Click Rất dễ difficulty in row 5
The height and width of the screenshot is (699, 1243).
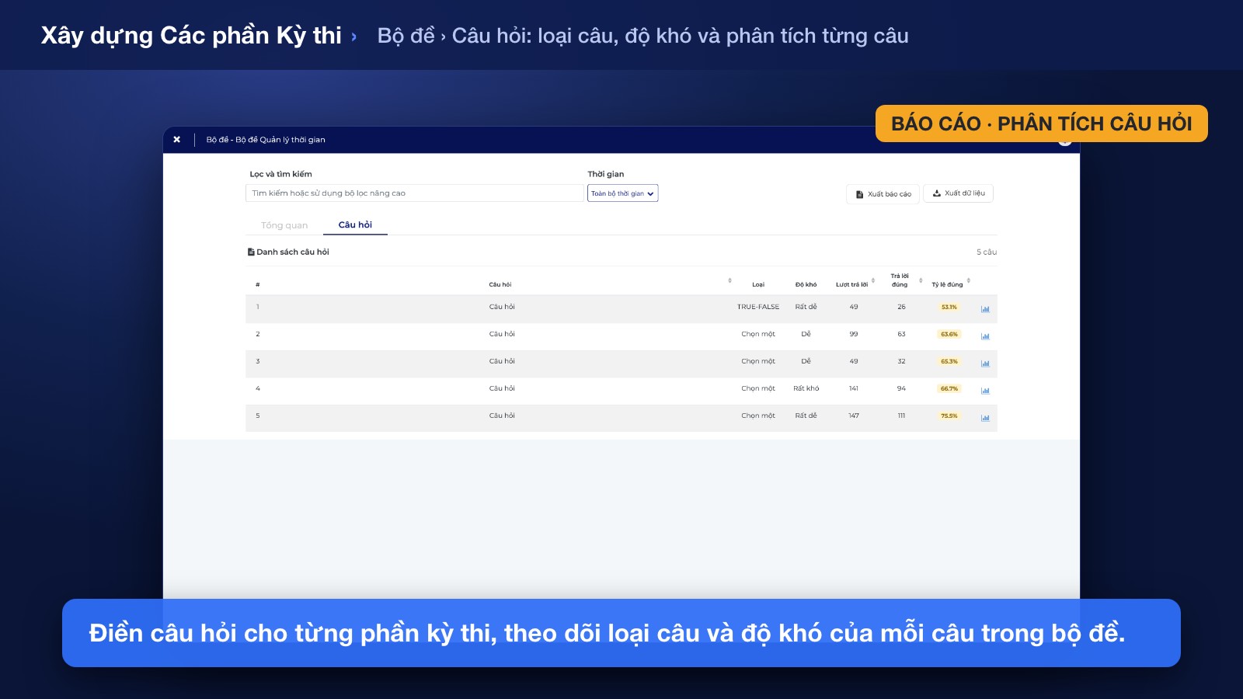(806, 416)
